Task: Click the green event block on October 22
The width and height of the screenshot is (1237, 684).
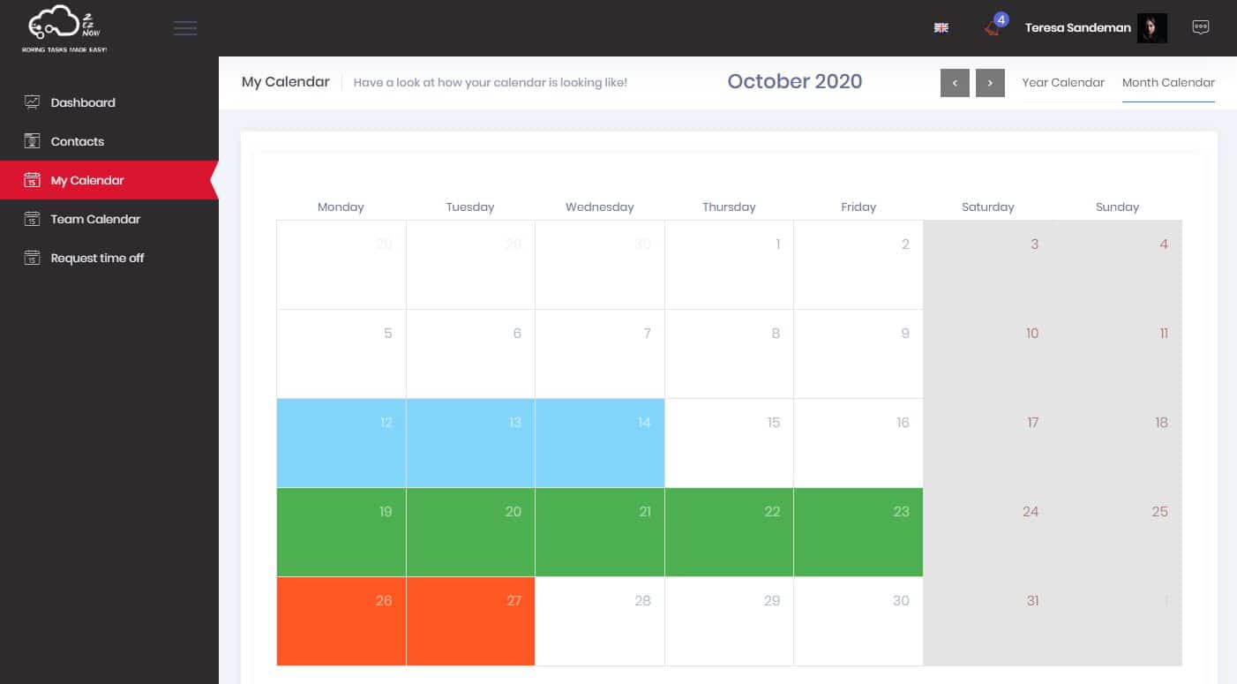Action: pyautogui.click(x=729, y=532)
